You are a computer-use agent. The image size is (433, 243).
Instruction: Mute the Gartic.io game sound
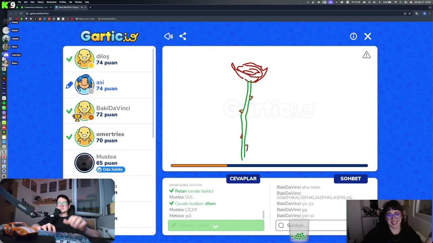coord(168,36)
